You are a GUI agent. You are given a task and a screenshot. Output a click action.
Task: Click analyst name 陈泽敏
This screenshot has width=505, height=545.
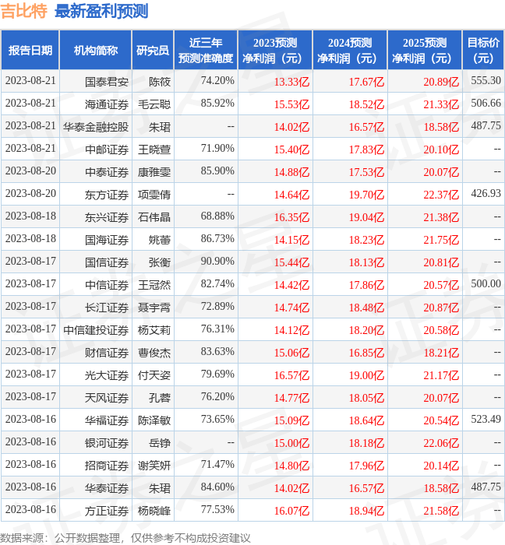(x=154, y=420)
